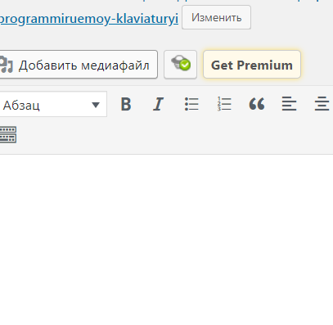Click the Изменить button
This screenshot has height=325, width=333.
pyautogui.click(x=216, y=17)
